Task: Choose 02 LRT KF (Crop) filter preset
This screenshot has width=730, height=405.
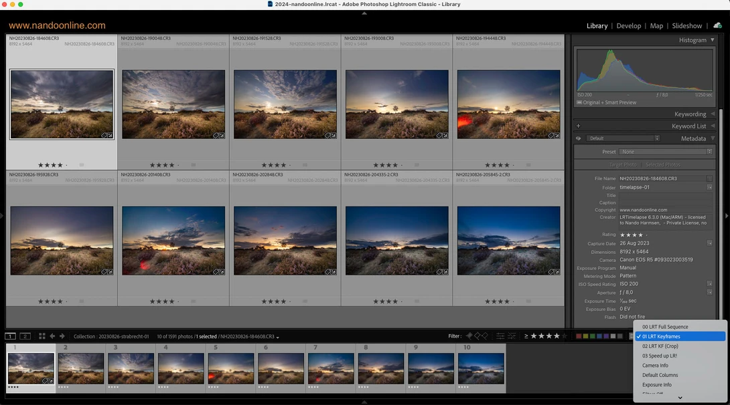Action: 680,346
